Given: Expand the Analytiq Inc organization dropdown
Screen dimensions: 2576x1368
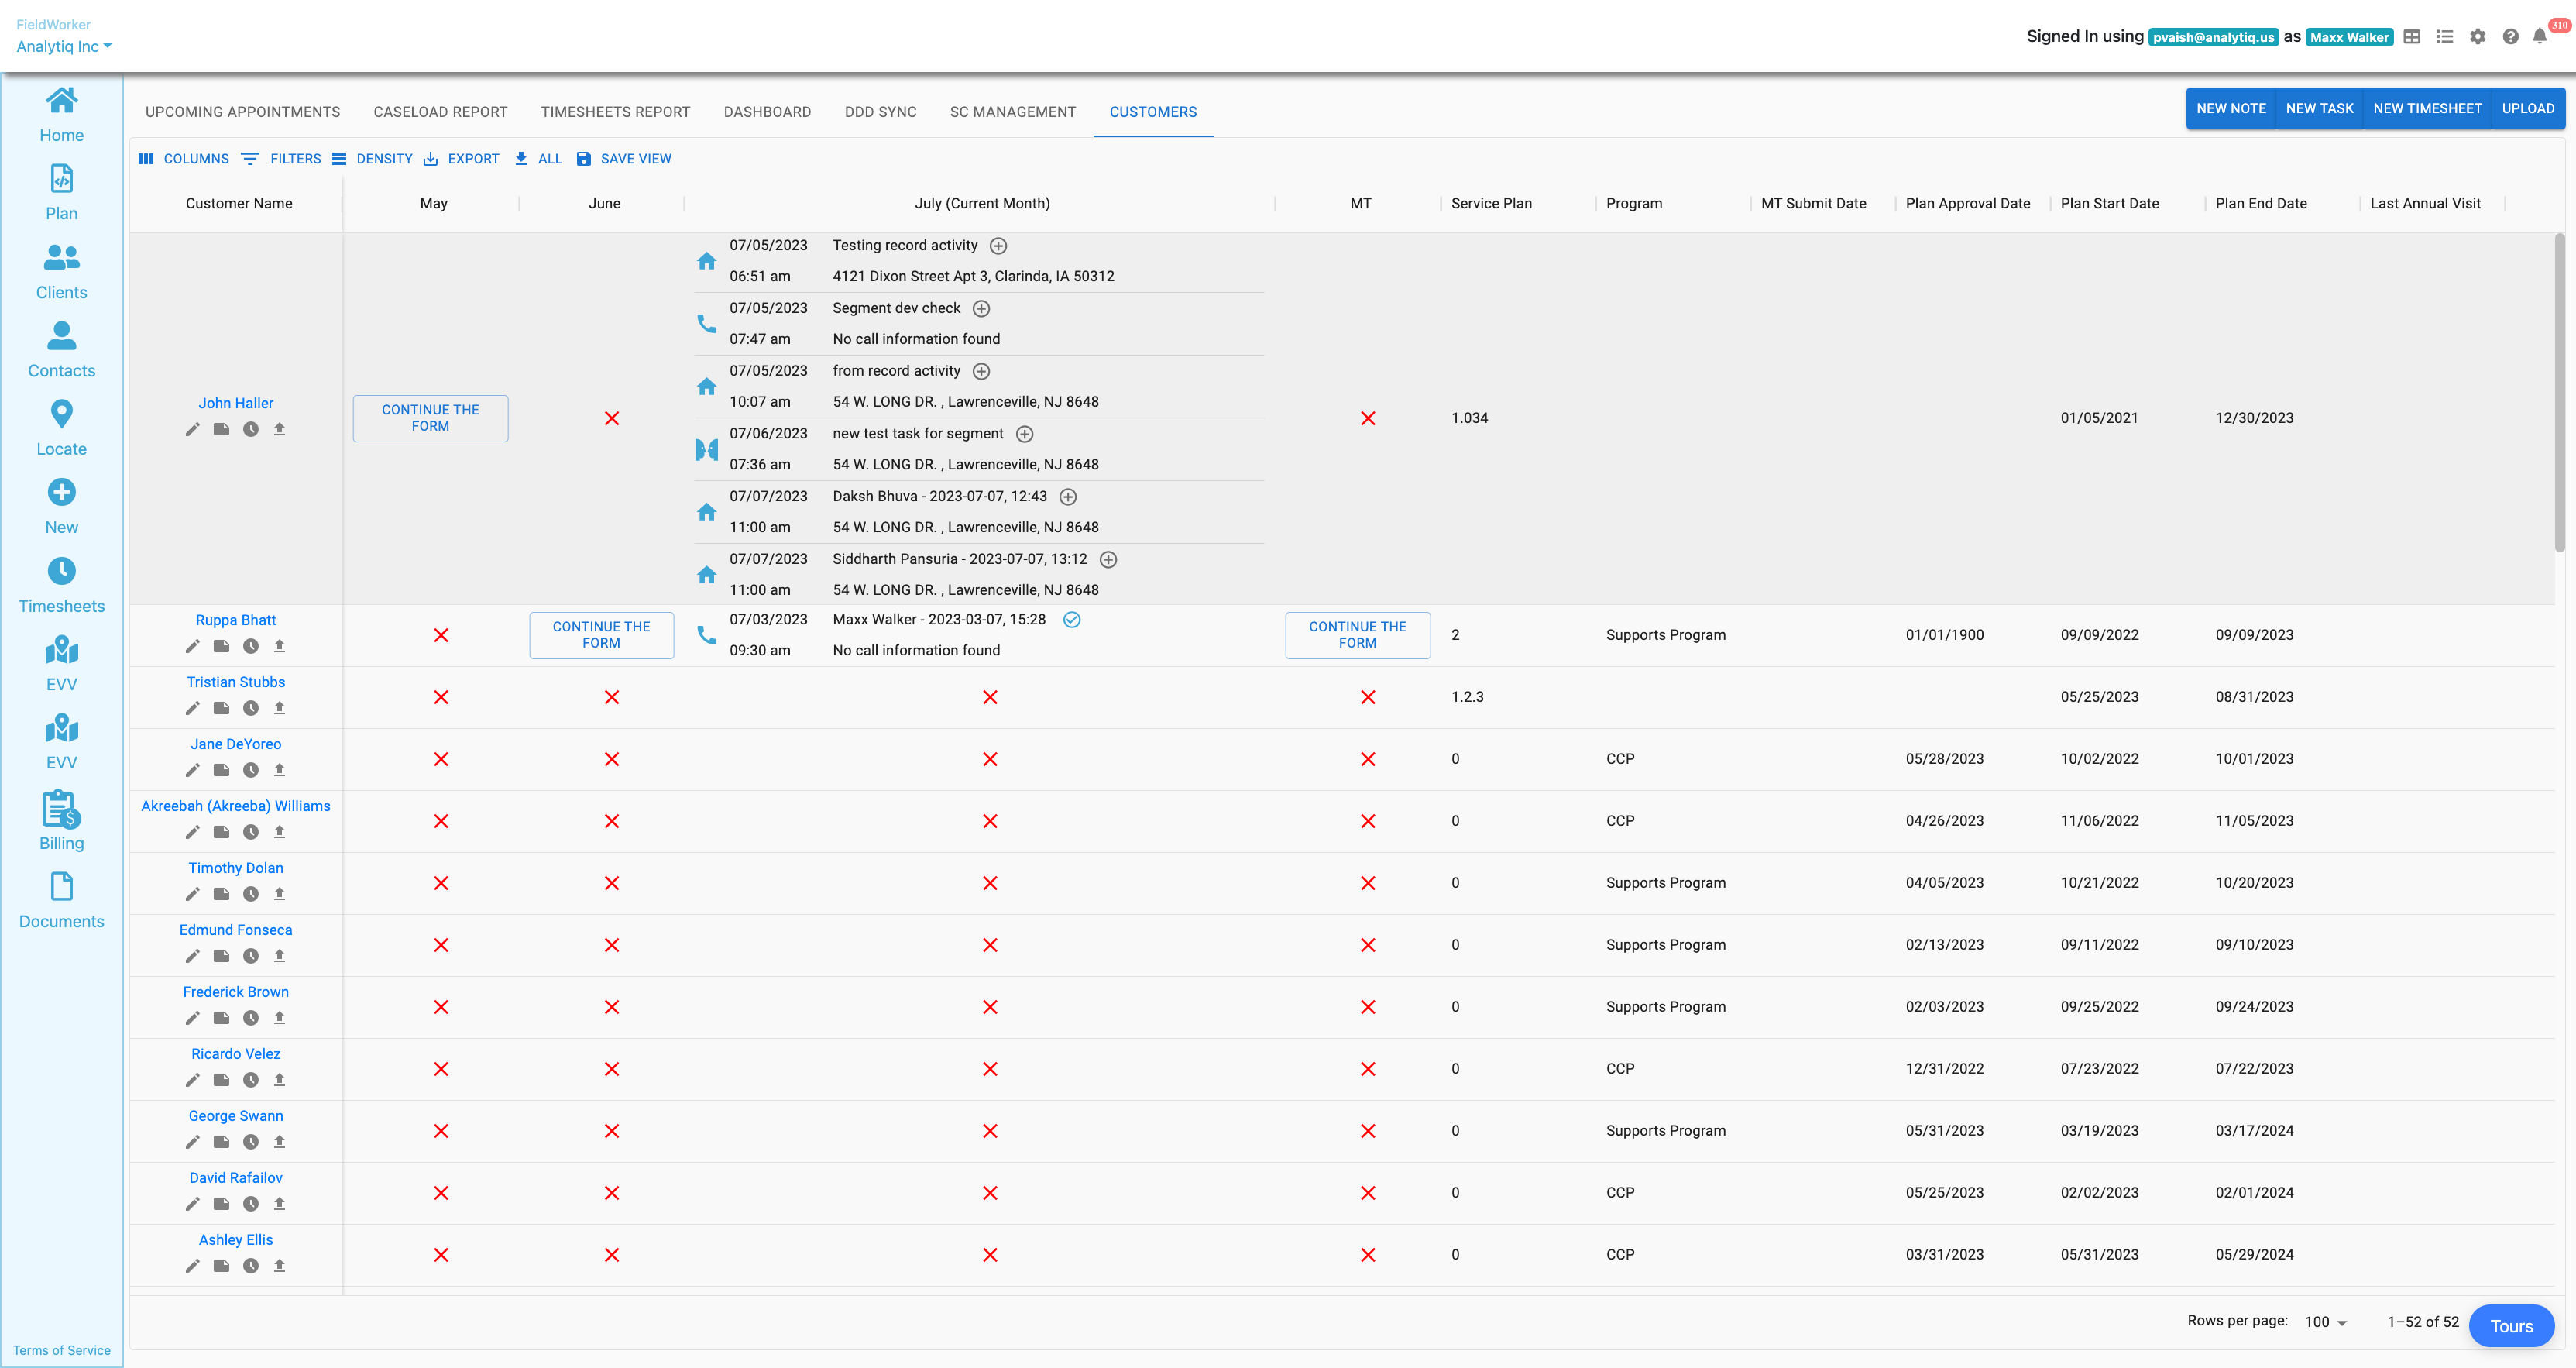Looking at the screenshot, I should (64, 46).
